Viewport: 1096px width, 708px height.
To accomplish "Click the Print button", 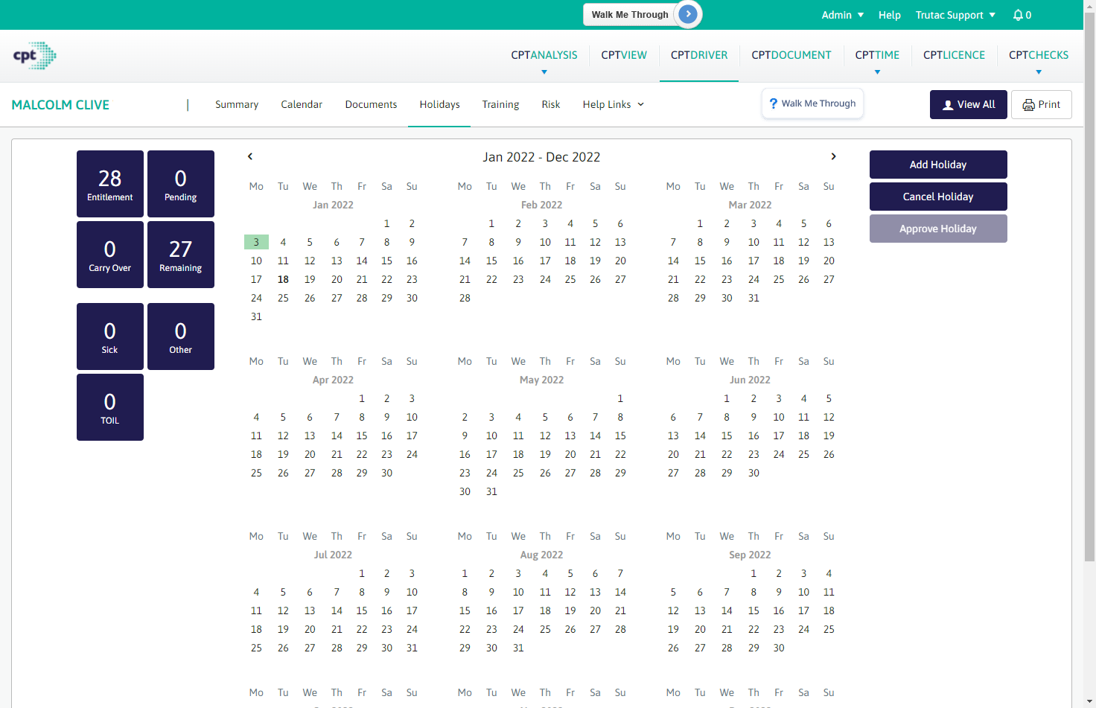I will click(1041, 105).
